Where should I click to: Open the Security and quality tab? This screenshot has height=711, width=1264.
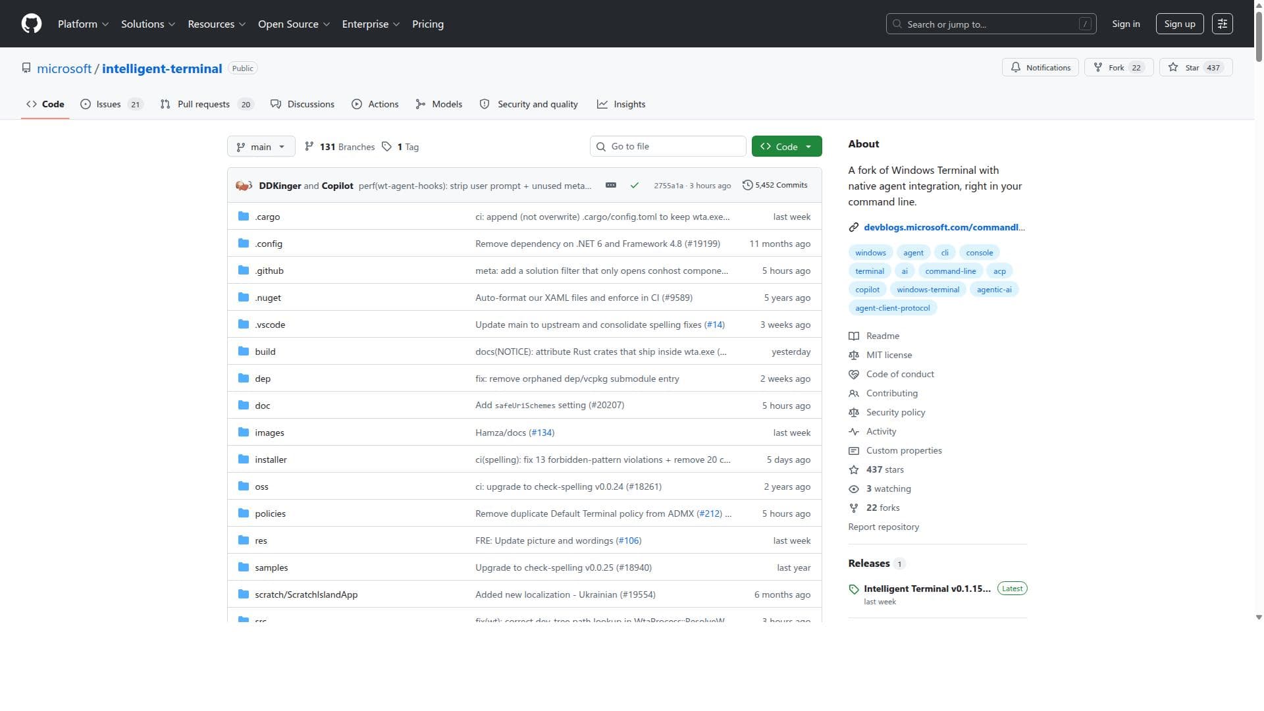point(529,104)
